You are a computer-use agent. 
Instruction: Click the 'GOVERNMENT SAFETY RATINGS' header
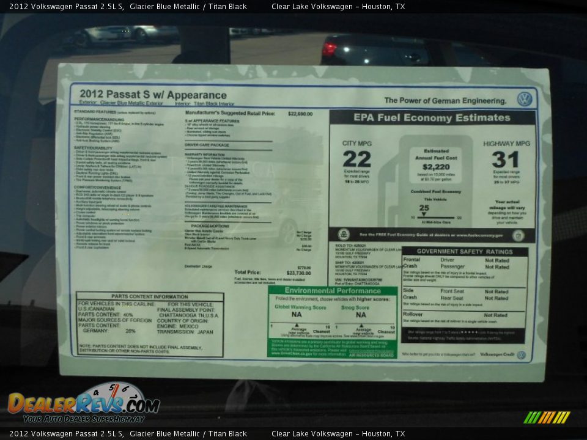click(x=465, y=252)
